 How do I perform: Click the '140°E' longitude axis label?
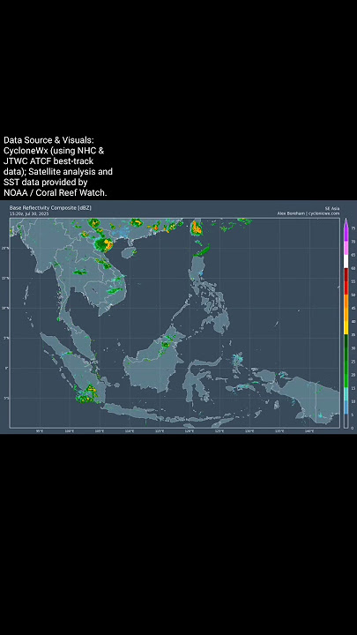point(309,431)
